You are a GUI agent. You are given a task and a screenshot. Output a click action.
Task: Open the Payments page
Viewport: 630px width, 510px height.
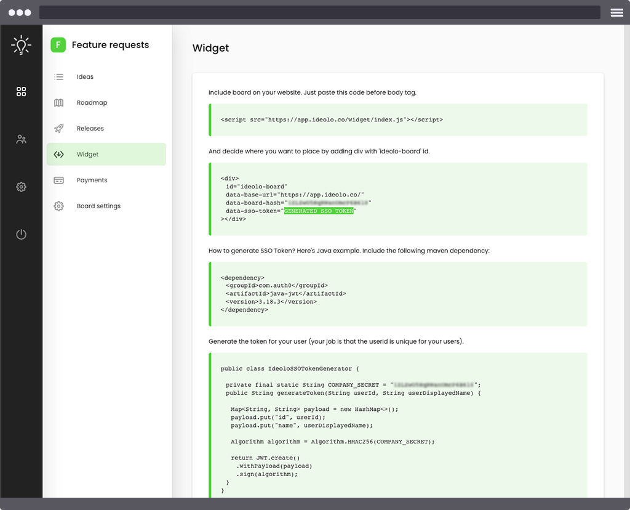pos(92,180)
